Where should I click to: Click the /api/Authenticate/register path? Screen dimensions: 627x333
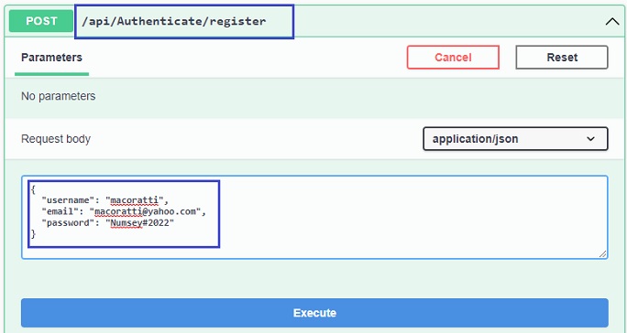[x=174, y=21]
